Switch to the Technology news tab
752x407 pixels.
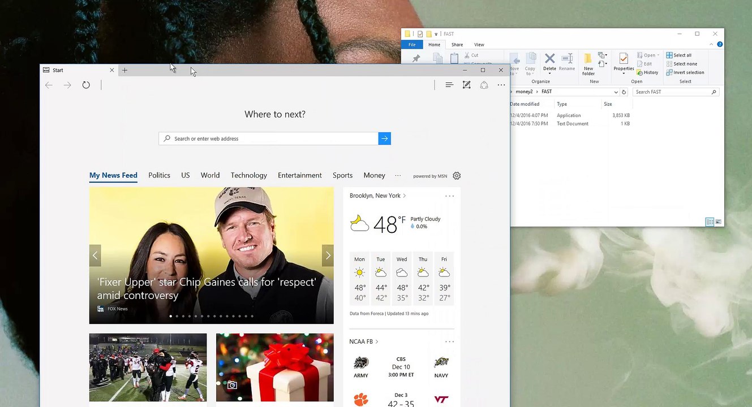point(248,175)
